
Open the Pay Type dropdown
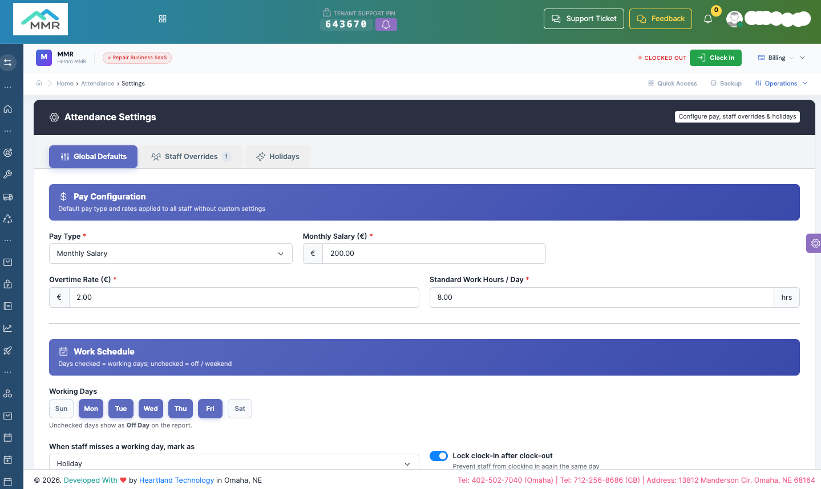171,254
